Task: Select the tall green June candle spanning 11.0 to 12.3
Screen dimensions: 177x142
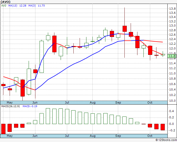Action: (42, 57)
